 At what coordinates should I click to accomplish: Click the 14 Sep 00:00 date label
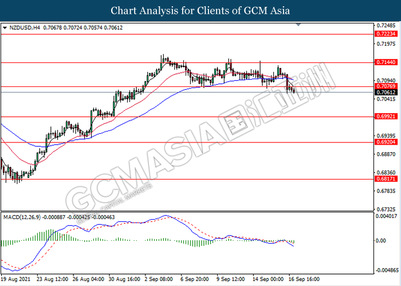(268, 279)
